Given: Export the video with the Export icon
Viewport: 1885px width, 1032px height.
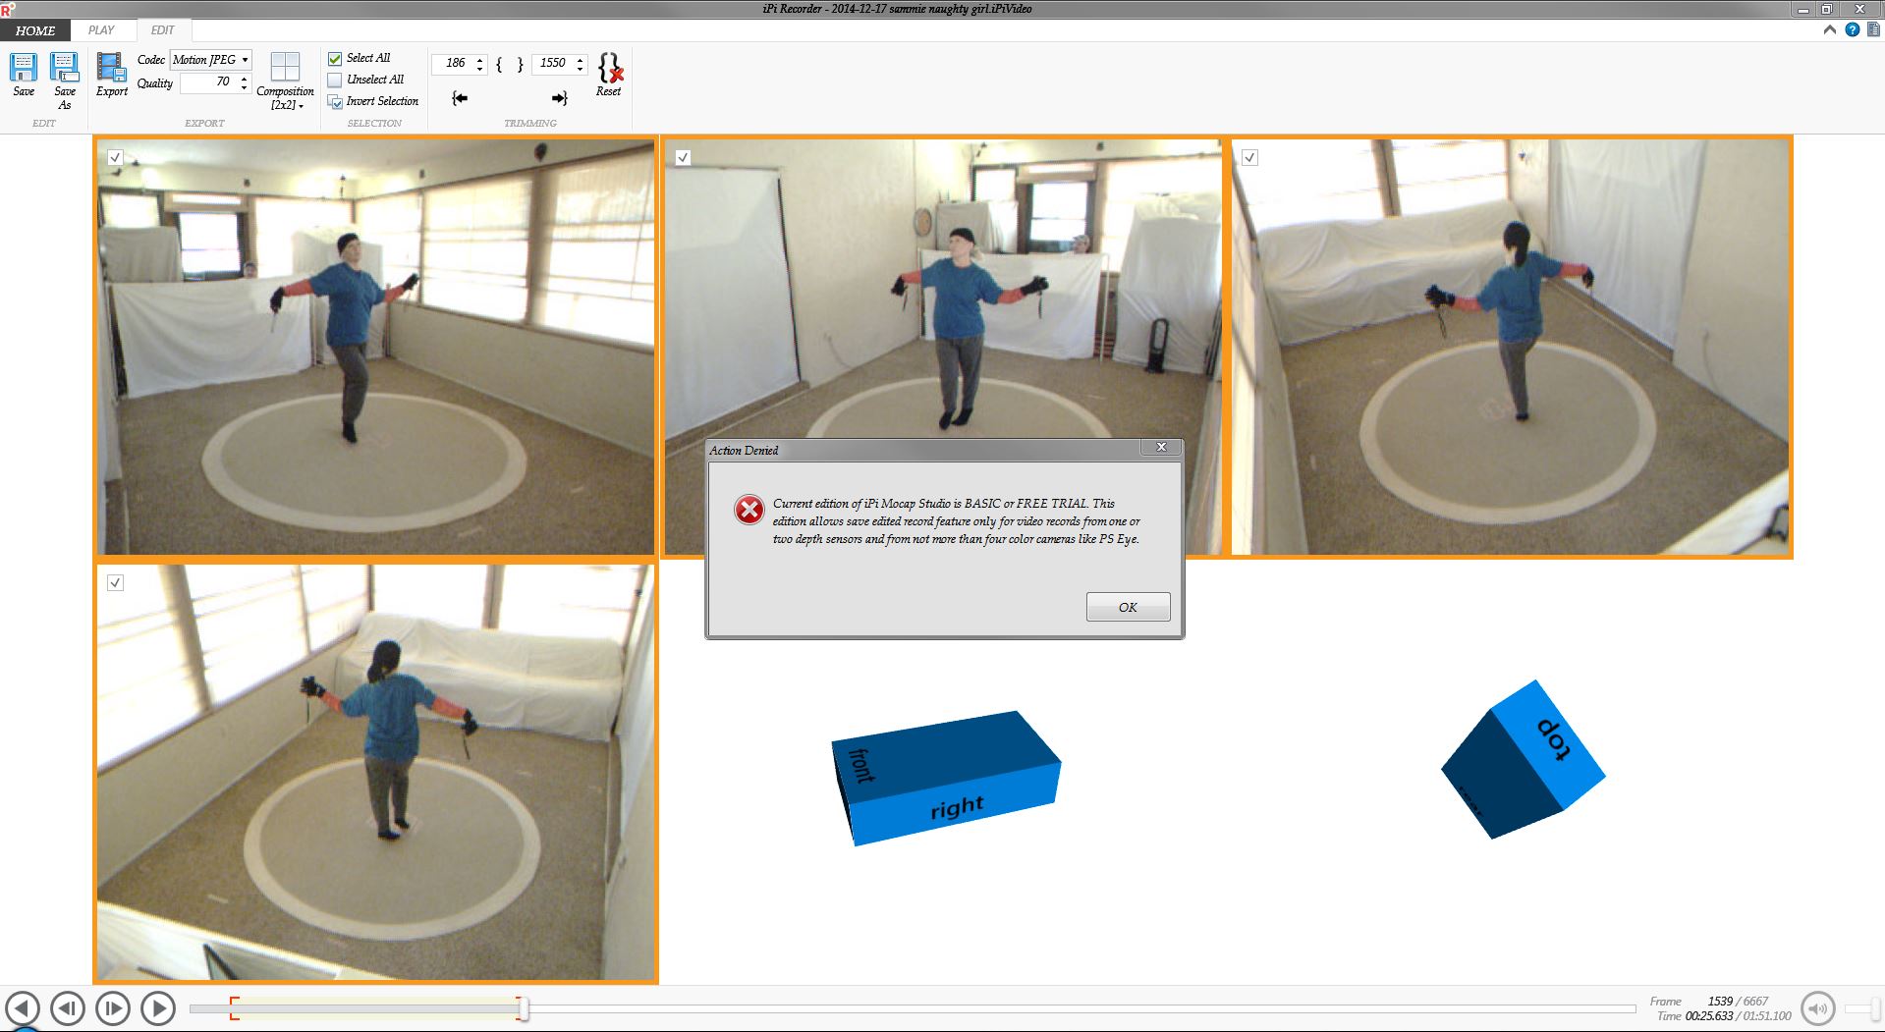Looking at the screenshot, I should tap(111, 68).
